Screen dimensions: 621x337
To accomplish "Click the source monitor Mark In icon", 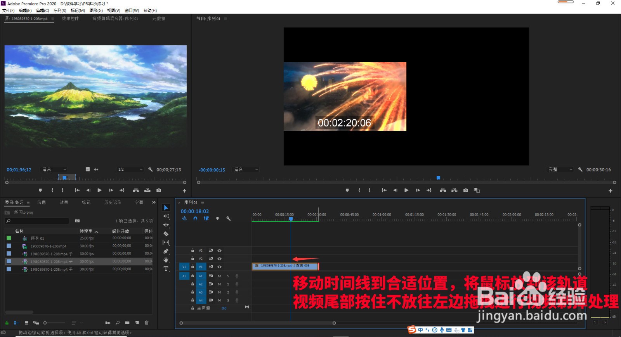I will [x=52, y=190].
